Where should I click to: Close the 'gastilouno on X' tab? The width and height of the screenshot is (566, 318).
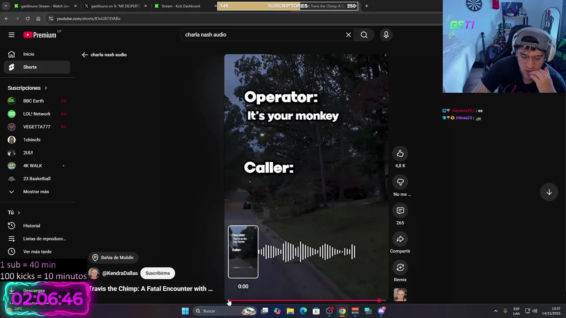tap(145, 6)
